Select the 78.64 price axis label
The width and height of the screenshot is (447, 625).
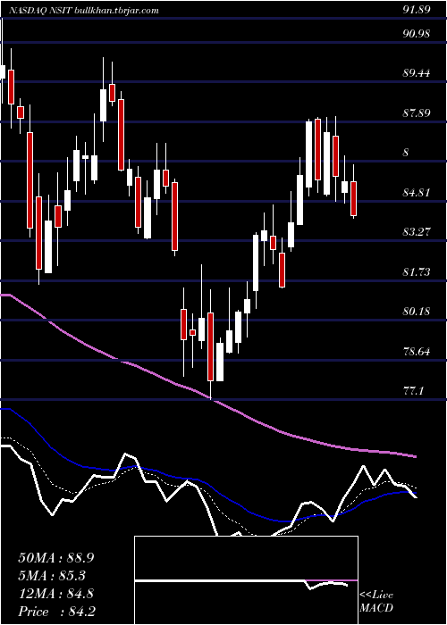pyautogui.click(x=417, y=351)
